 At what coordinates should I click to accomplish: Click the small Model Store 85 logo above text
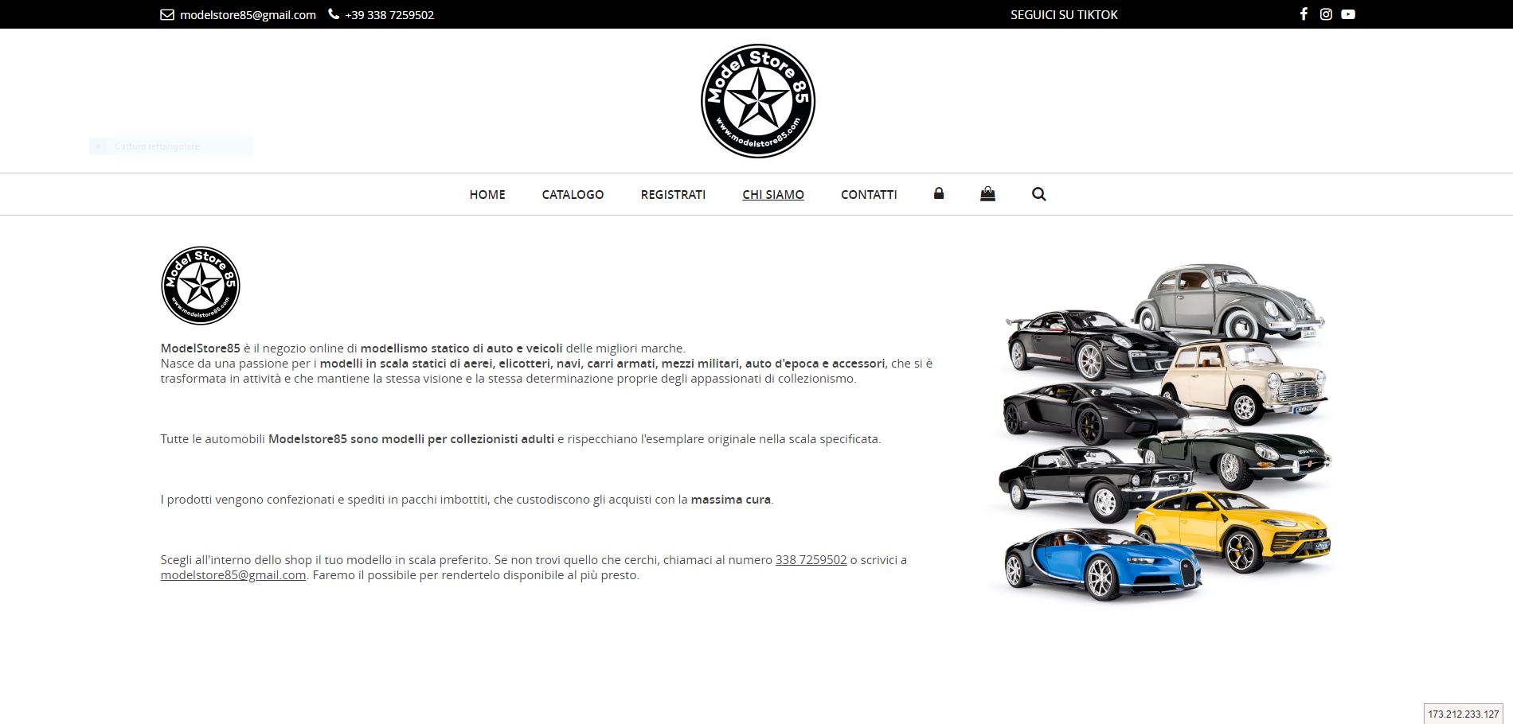pos(201,286)
